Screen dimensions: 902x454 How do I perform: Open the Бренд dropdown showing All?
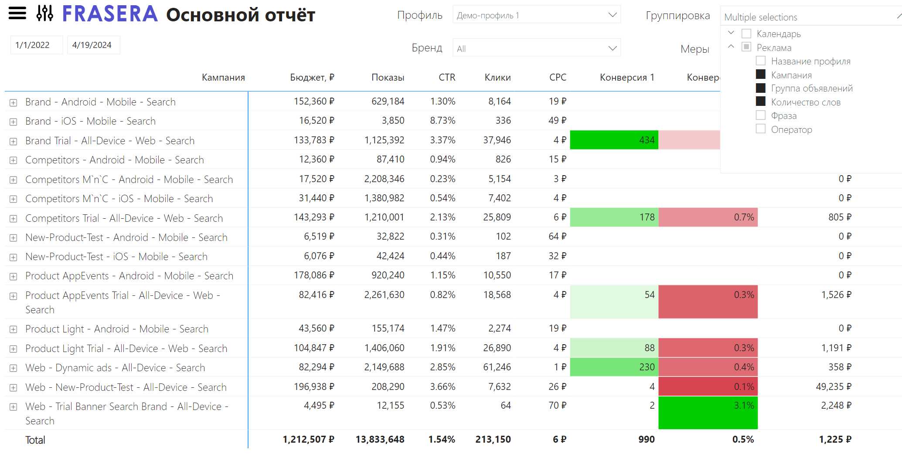(536, 48)
